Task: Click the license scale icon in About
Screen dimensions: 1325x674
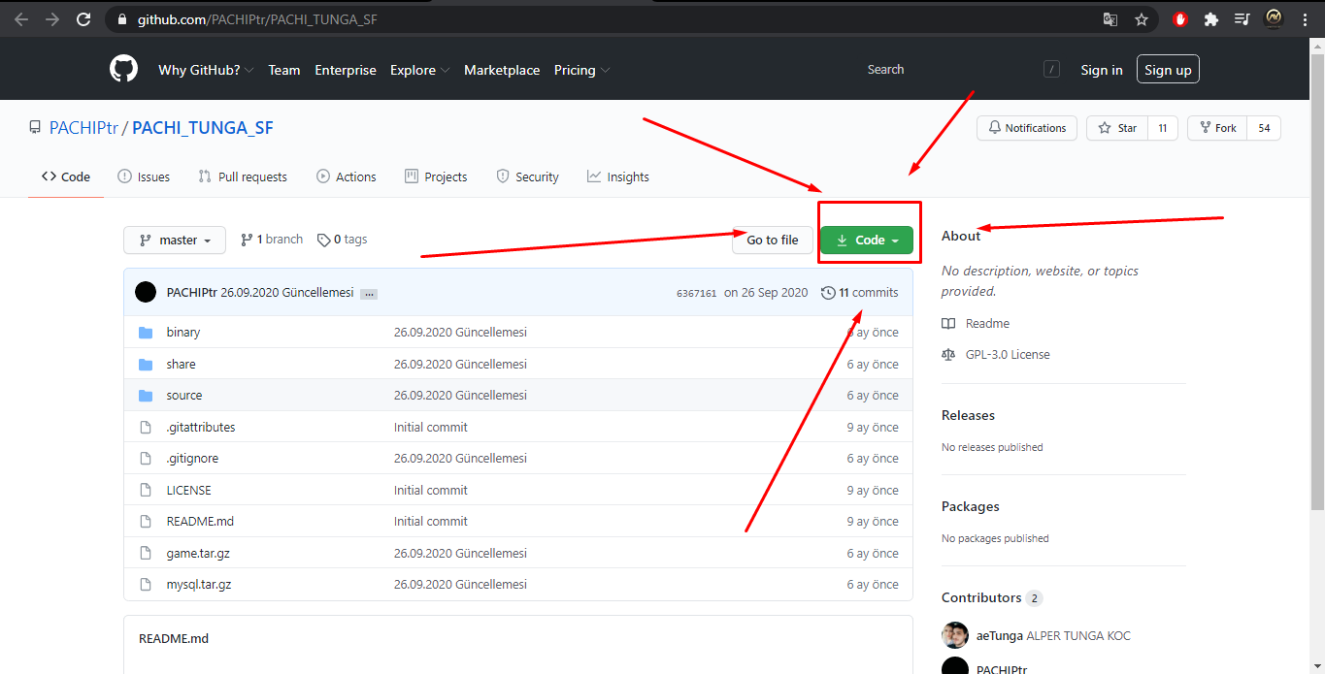Action: tap(948, 355)
